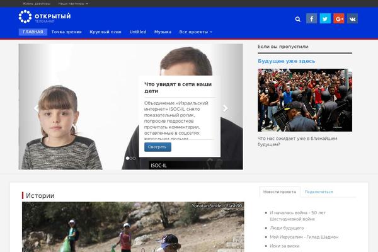
Task: Advance the slider with the right arrow
Action: (x=226, y=108)
